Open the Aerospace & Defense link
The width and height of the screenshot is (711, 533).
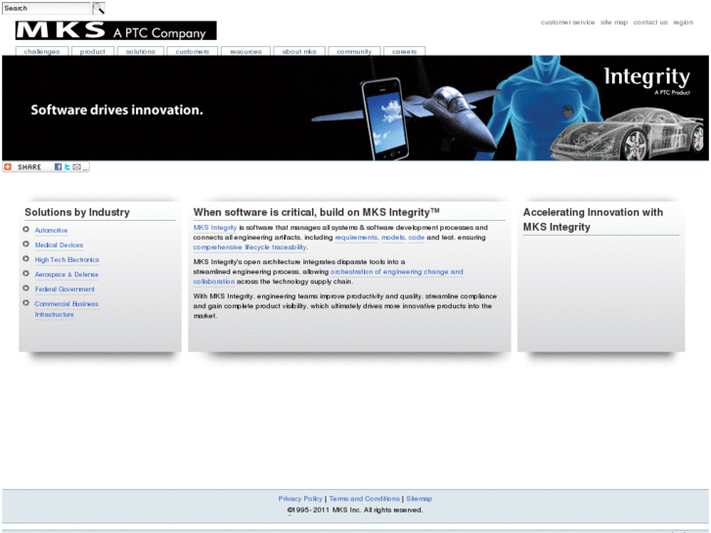tap(67, 275)
